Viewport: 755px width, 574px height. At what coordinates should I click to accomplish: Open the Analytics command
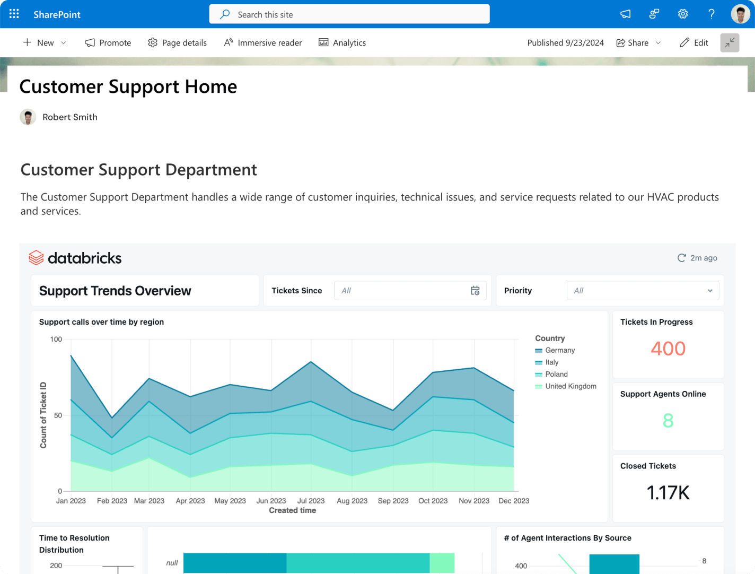[x=342, y=43]
